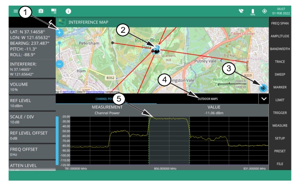The height and width of the screenshot is (182, 306).
Task: Center the map on the current GPS location
Action: pyautogui.click(x=263, y=88)
